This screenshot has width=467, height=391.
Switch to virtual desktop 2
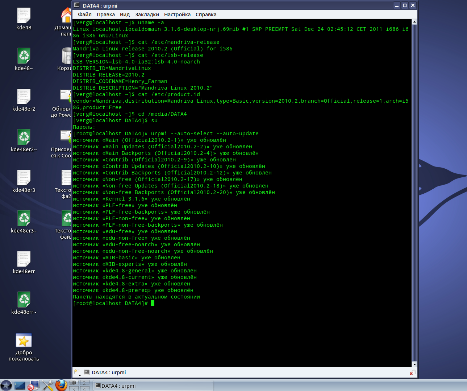click(84, 382)
